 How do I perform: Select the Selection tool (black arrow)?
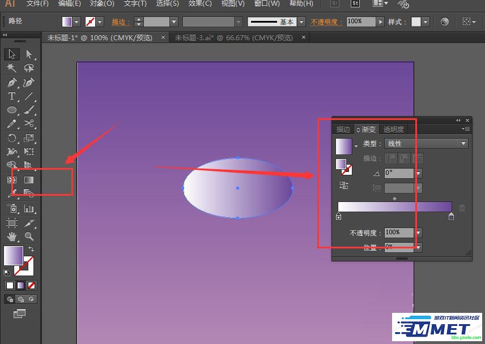coord(12,54)
